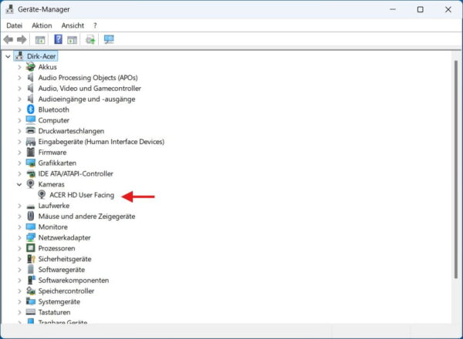The width and height of the screenshot is (463, 339).
Task: Expand Audio Processing Objects (APOs)
Action: pyautogui.click(x=19, y=78)
